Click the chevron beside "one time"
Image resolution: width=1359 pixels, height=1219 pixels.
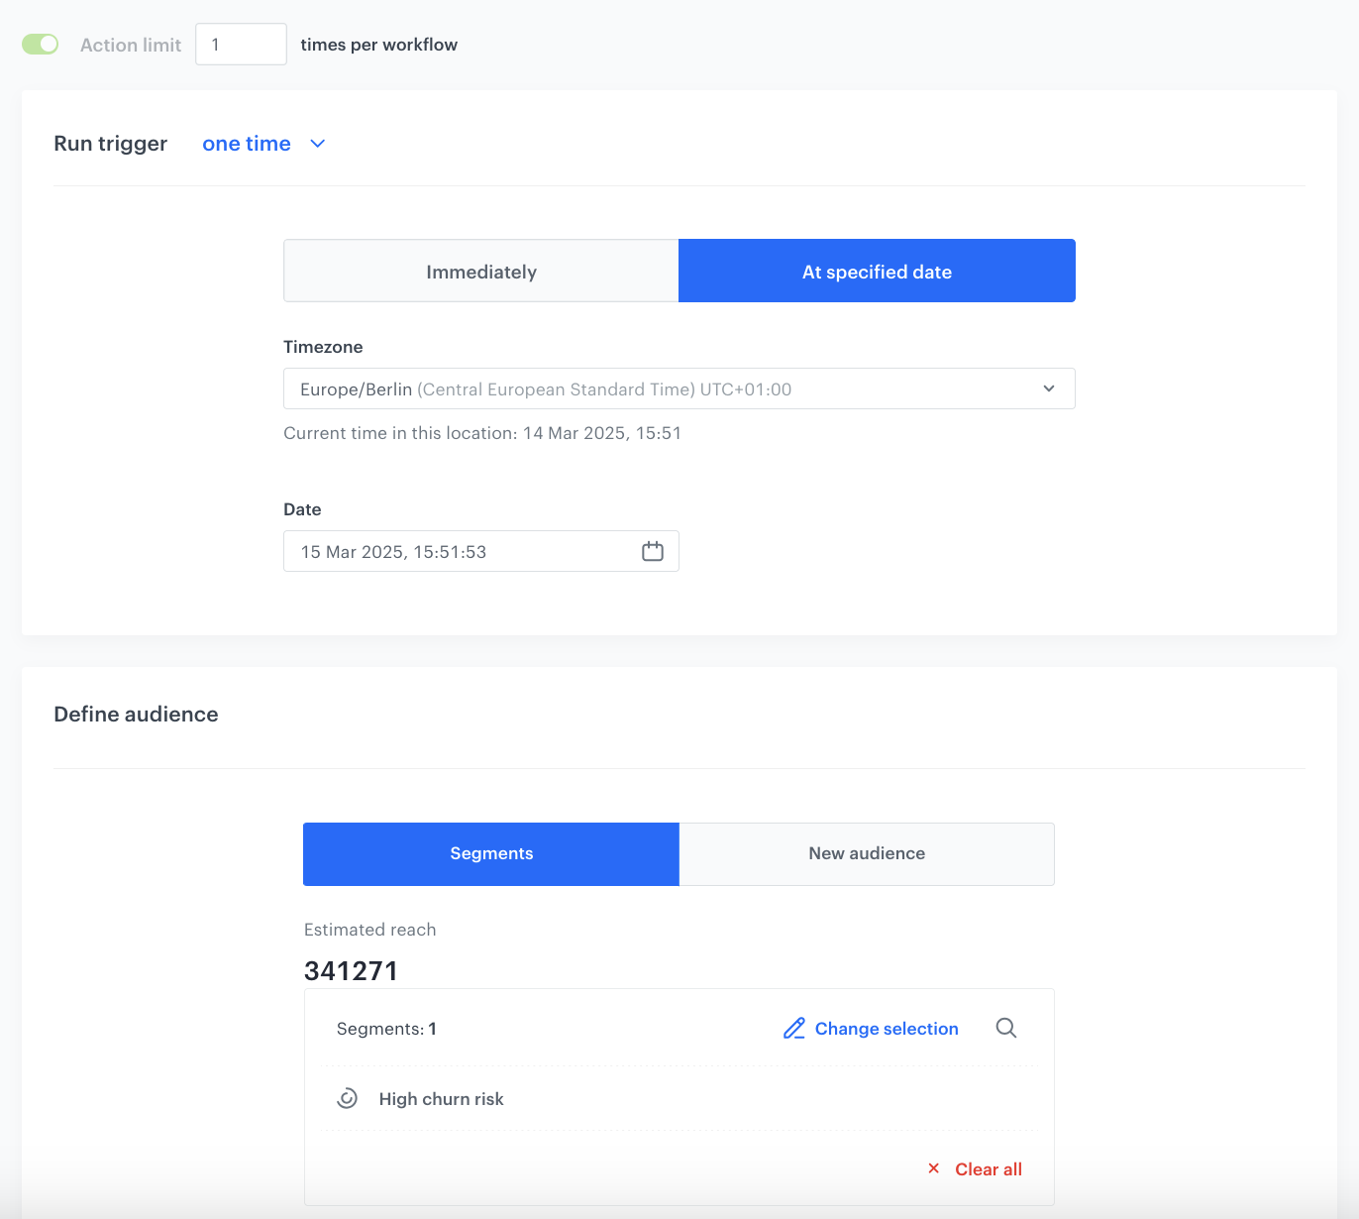click(x=318, y=144)
